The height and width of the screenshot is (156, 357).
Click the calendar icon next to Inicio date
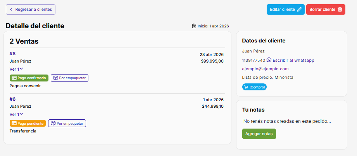(x=194, y=26)
